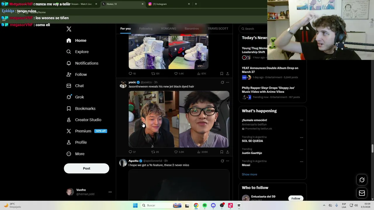Viewport: 374px width, 210px height.
Task: Open Spotify from the taskbar
Action: 205,205
